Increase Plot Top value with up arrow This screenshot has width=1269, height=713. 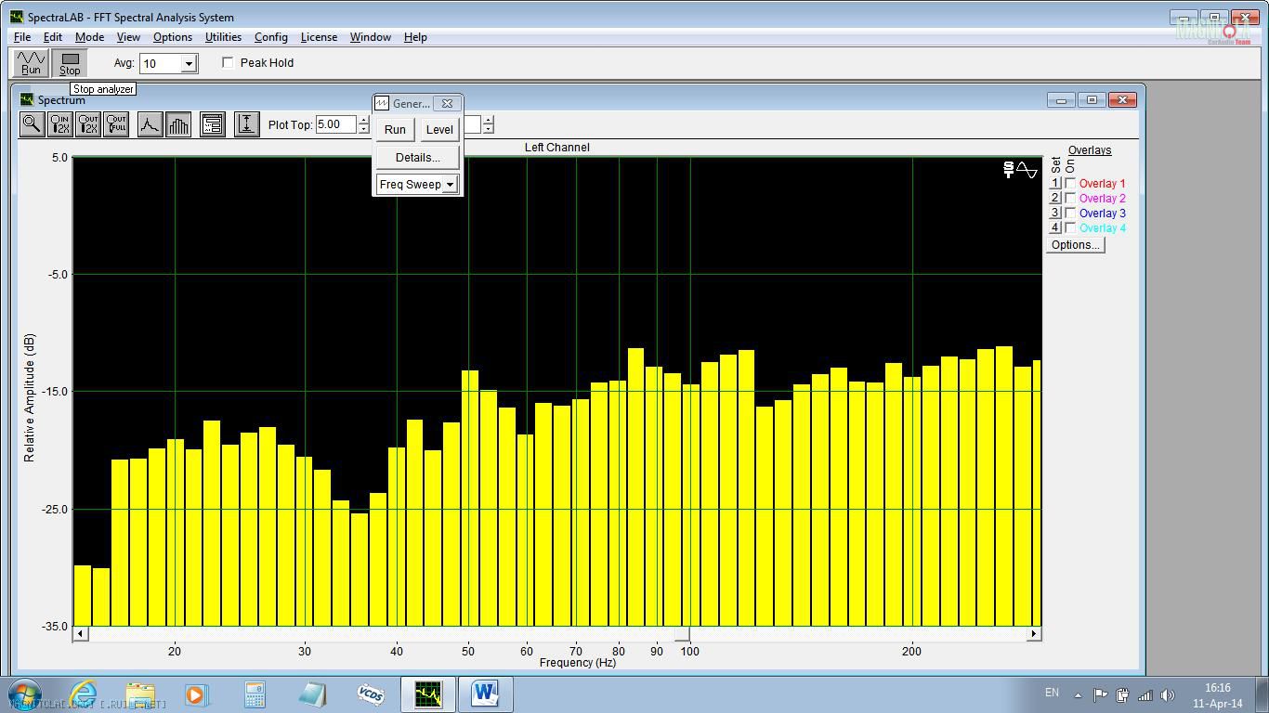[x=363, y=120]
